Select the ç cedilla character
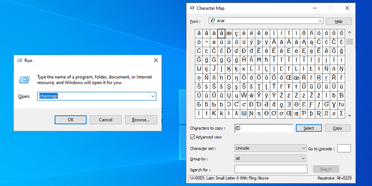 click(236, 33)
